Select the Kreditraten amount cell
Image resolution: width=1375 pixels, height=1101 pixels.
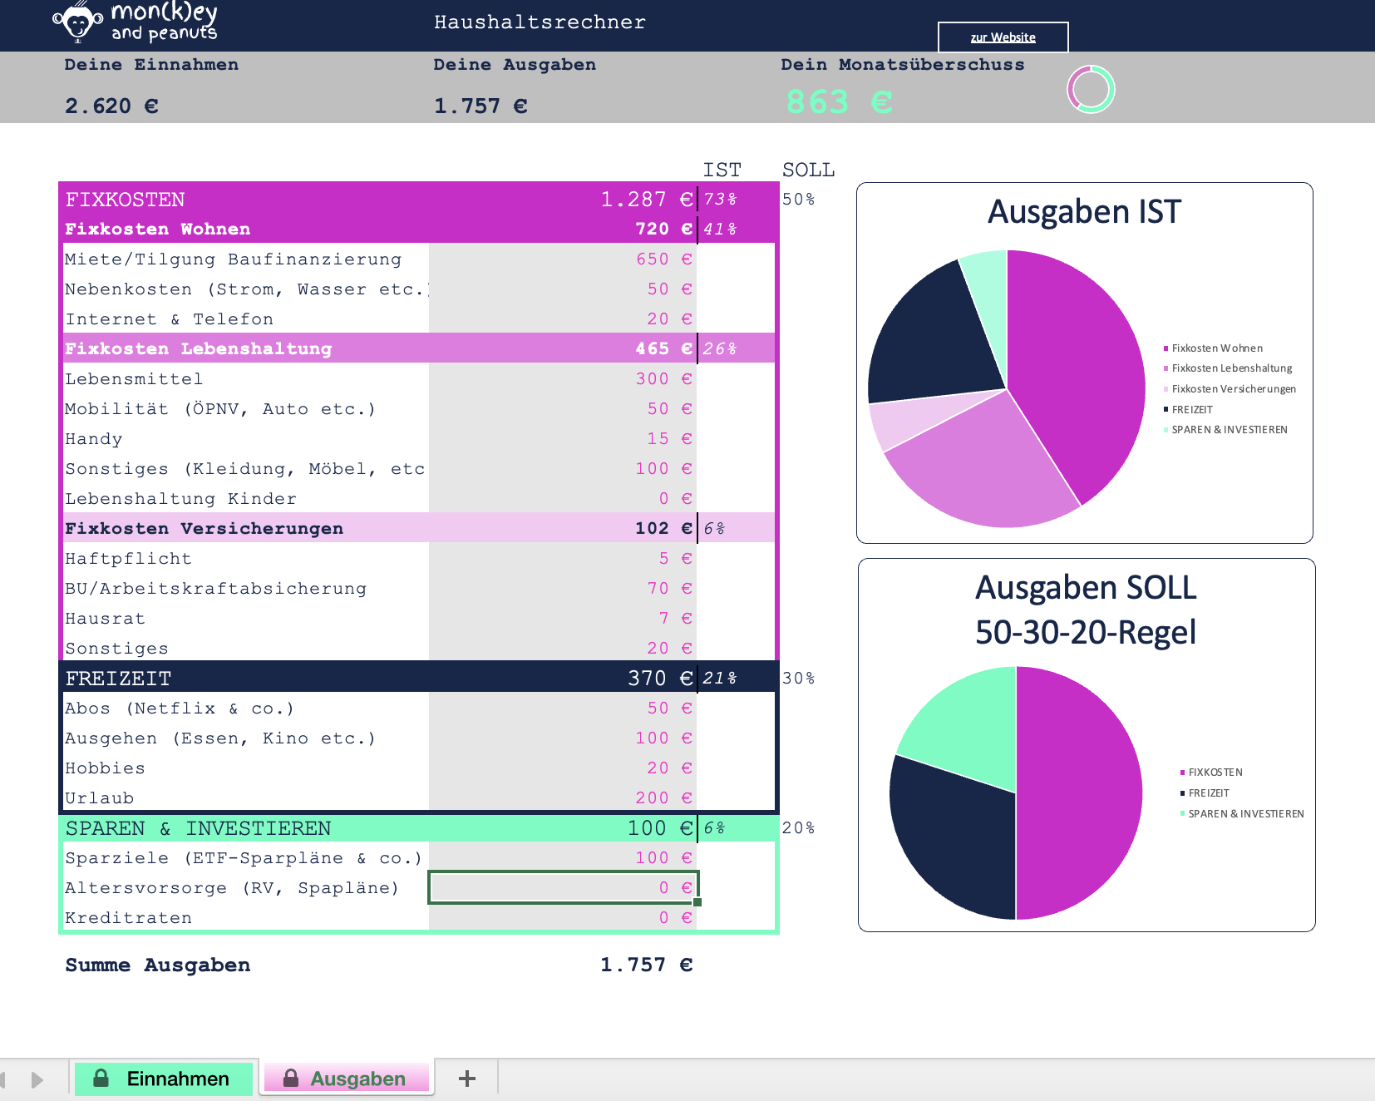[x=563, y=917]
